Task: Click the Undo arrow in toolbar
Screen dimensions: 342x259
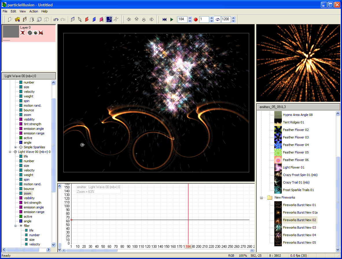Action: (56, 19)
